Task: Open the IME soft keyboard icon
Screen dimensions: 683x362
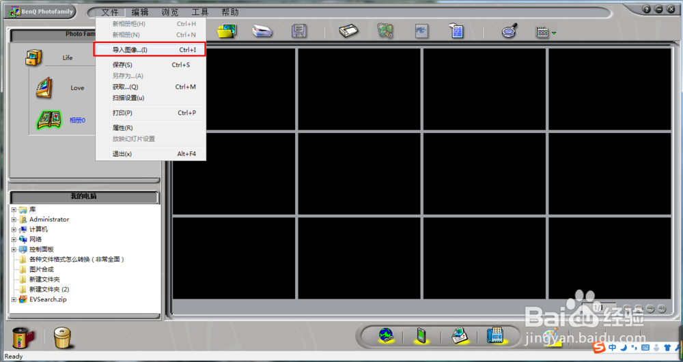Action: pos(645,348)
